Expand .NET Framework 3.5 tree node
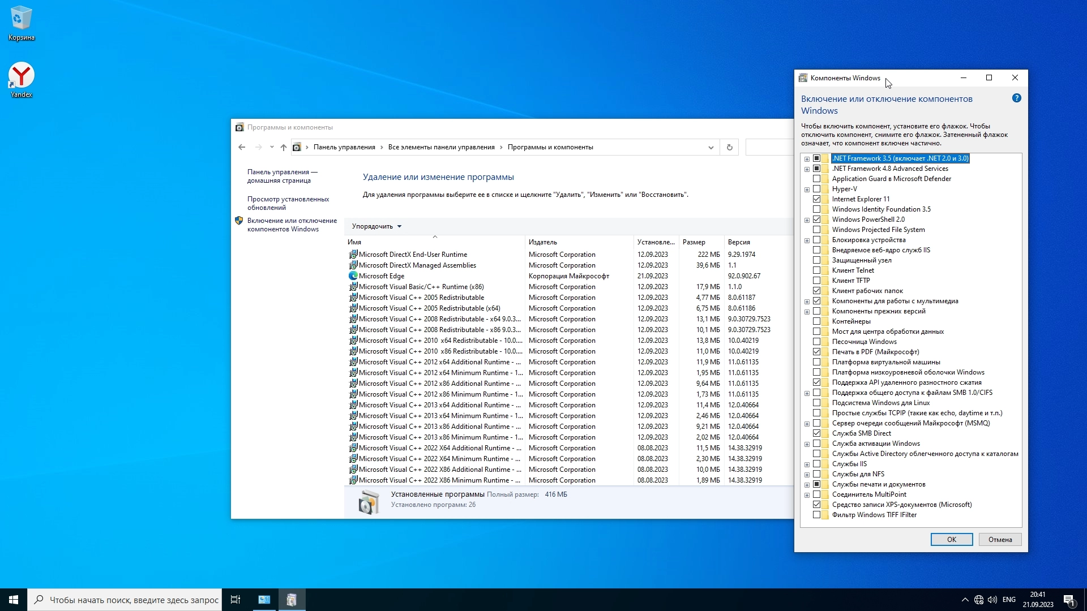Viewport: 1087px width, 611px height. point(807,159)
